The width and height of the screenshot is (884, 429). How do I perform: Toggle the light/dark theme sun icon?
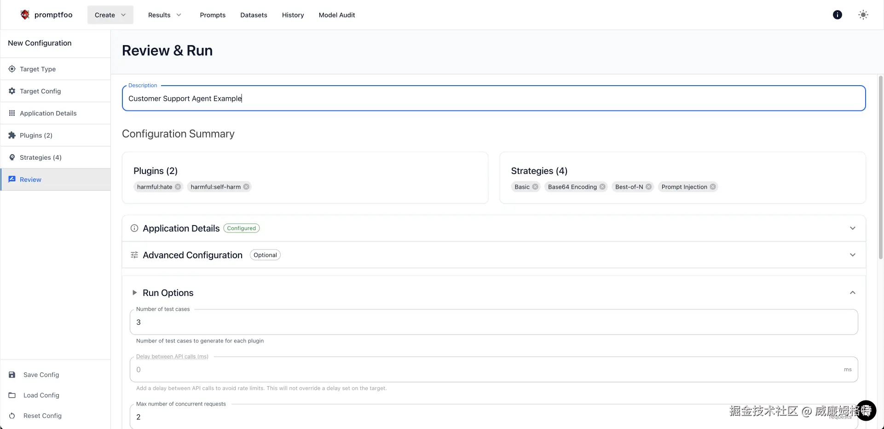pos(863,15)
